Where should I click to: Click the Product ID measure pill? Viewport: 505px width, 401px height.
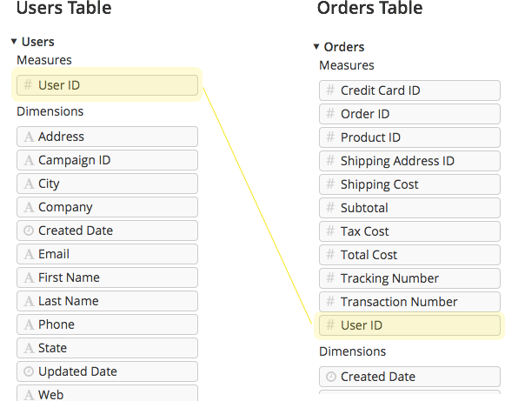click(x=409, y=137)
